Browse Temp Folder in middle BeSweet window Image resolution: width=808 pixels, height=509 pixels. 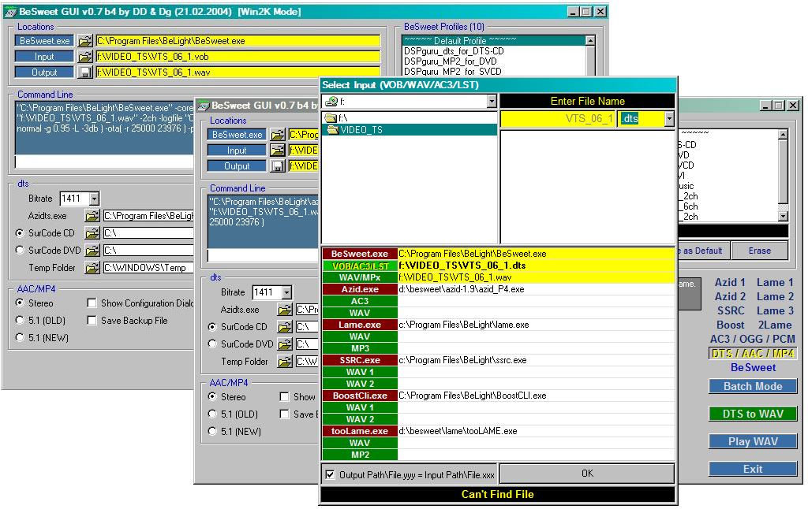point(285,362)
